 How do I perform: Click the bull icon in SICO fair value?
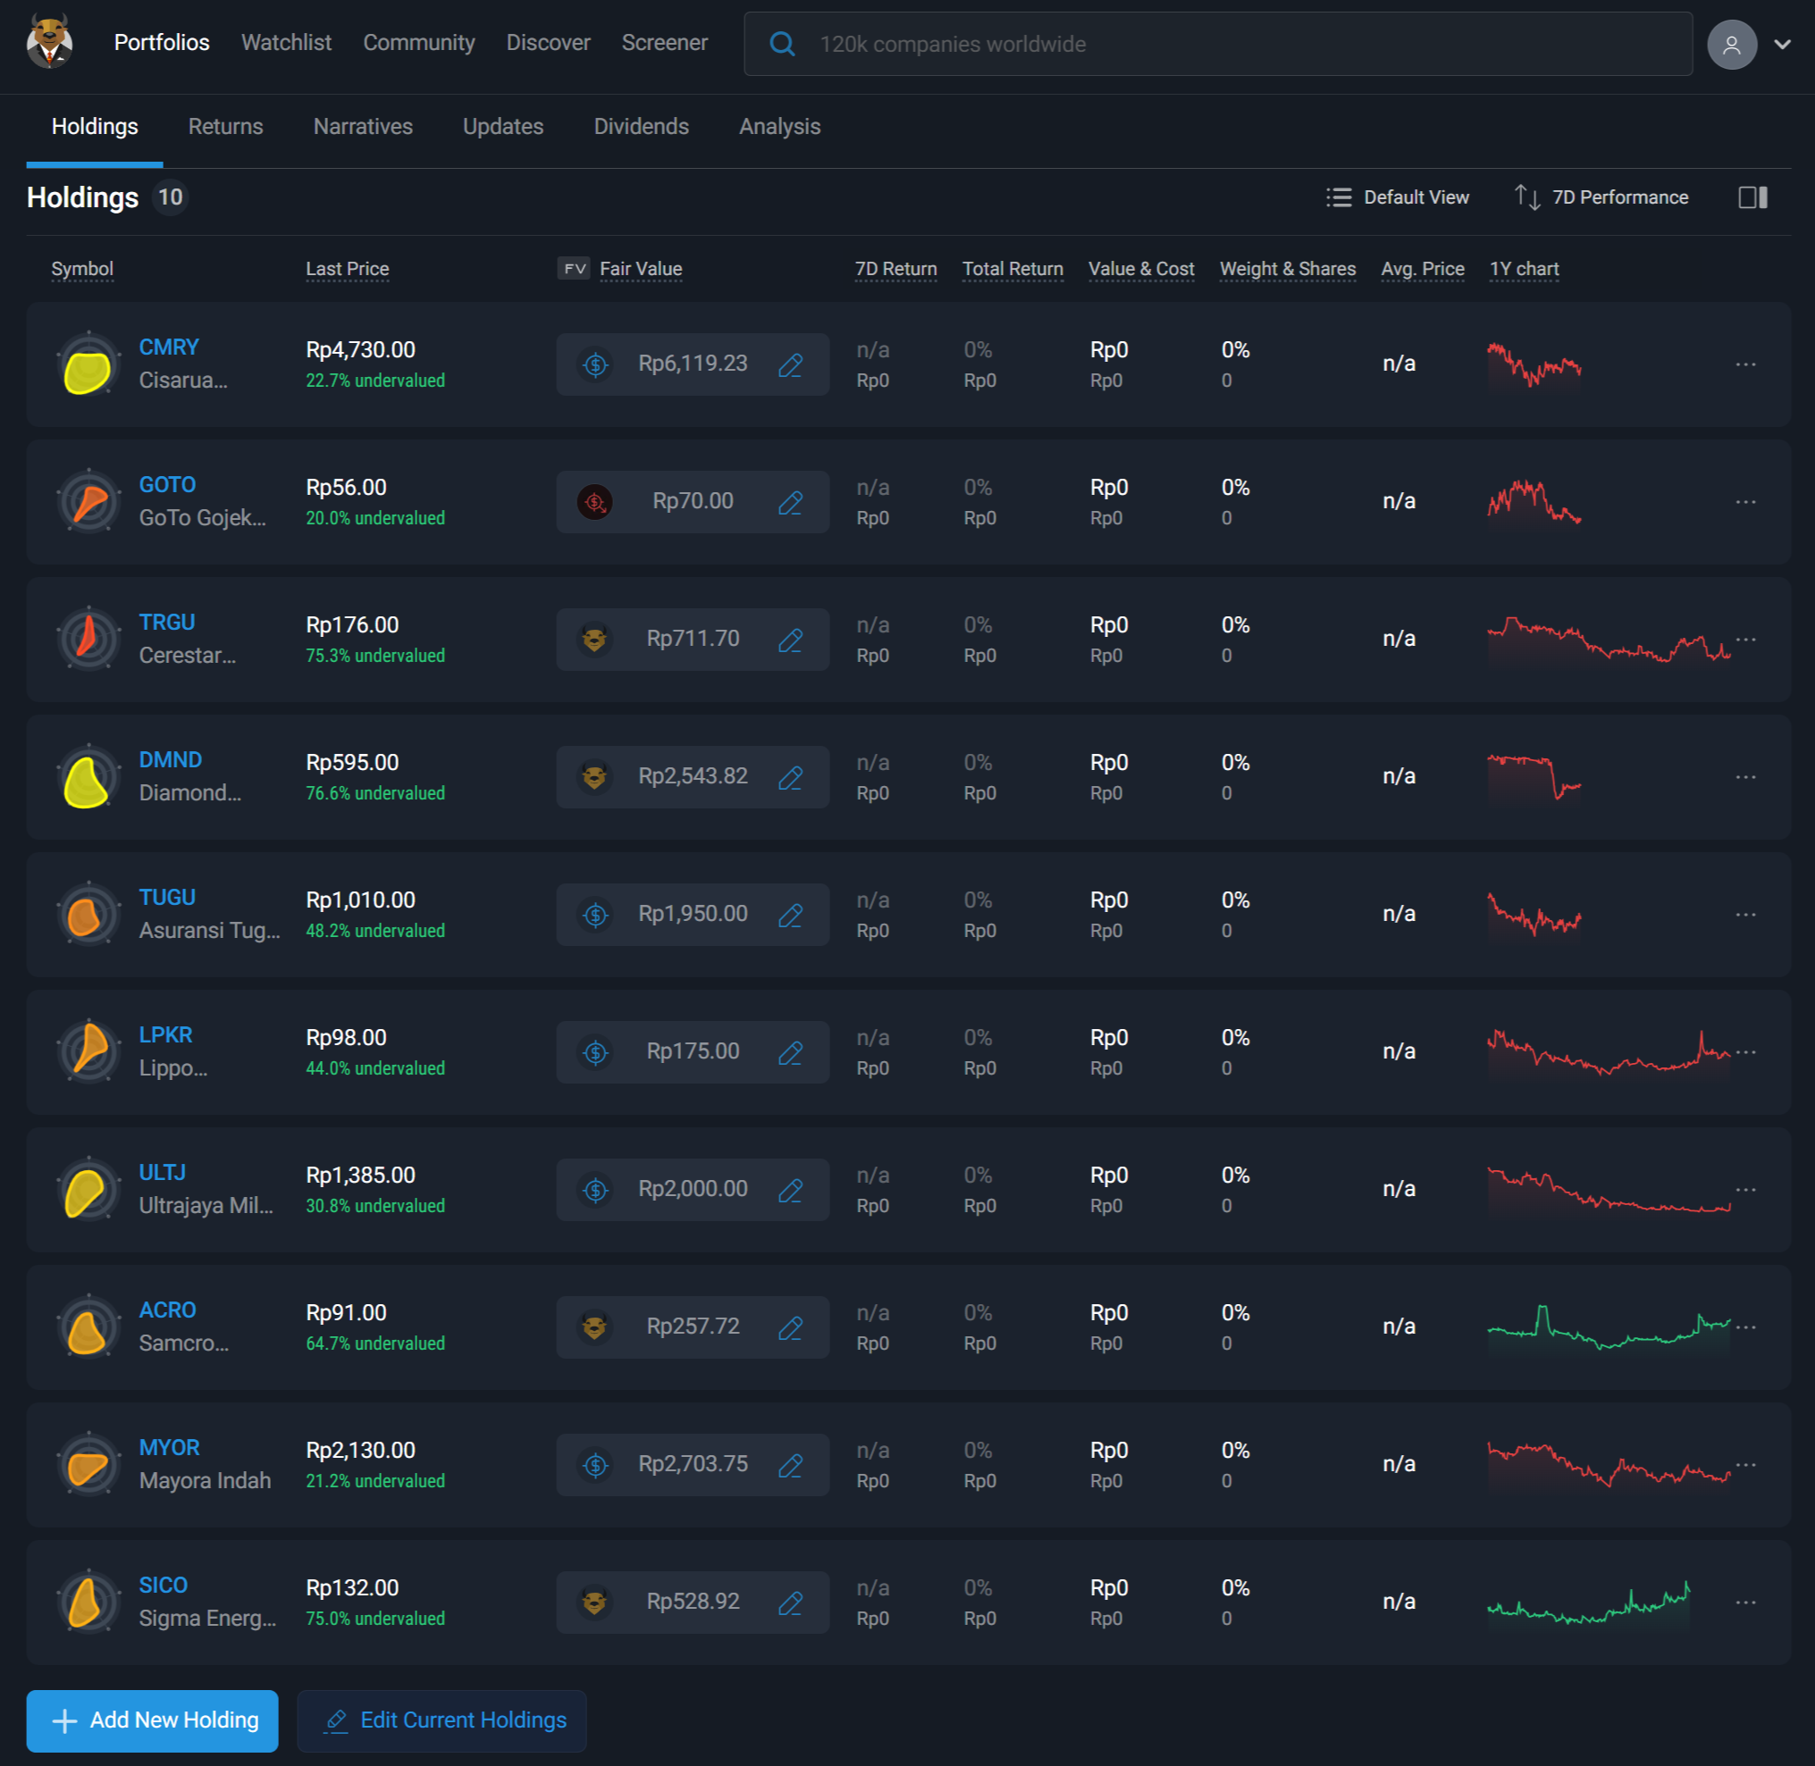pos(595,1602)
